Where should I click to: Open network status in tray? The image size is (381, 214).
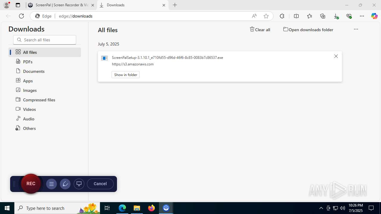335,208
